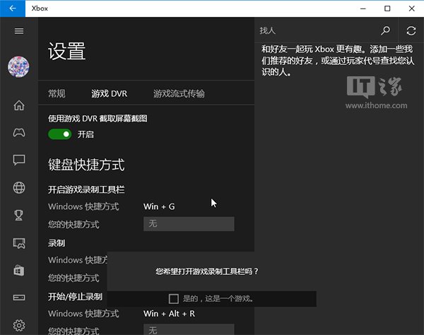Image resolution: width=424 pixels, height=335 pixels.
Task: Open Game DVR captures icon
Action: pos(19,242)
